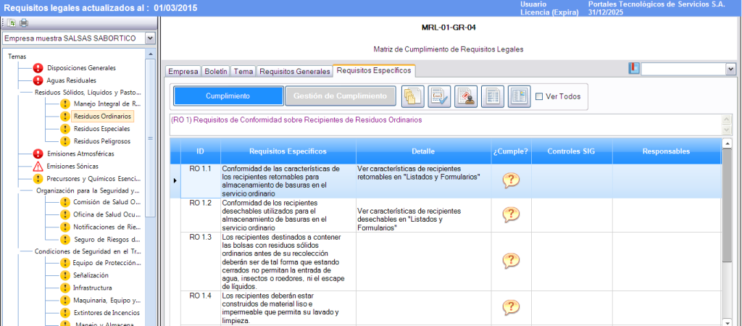Viewport: 742px width, 326px height.
Task: Click the ID column header
Action: [x=201, y=151]
